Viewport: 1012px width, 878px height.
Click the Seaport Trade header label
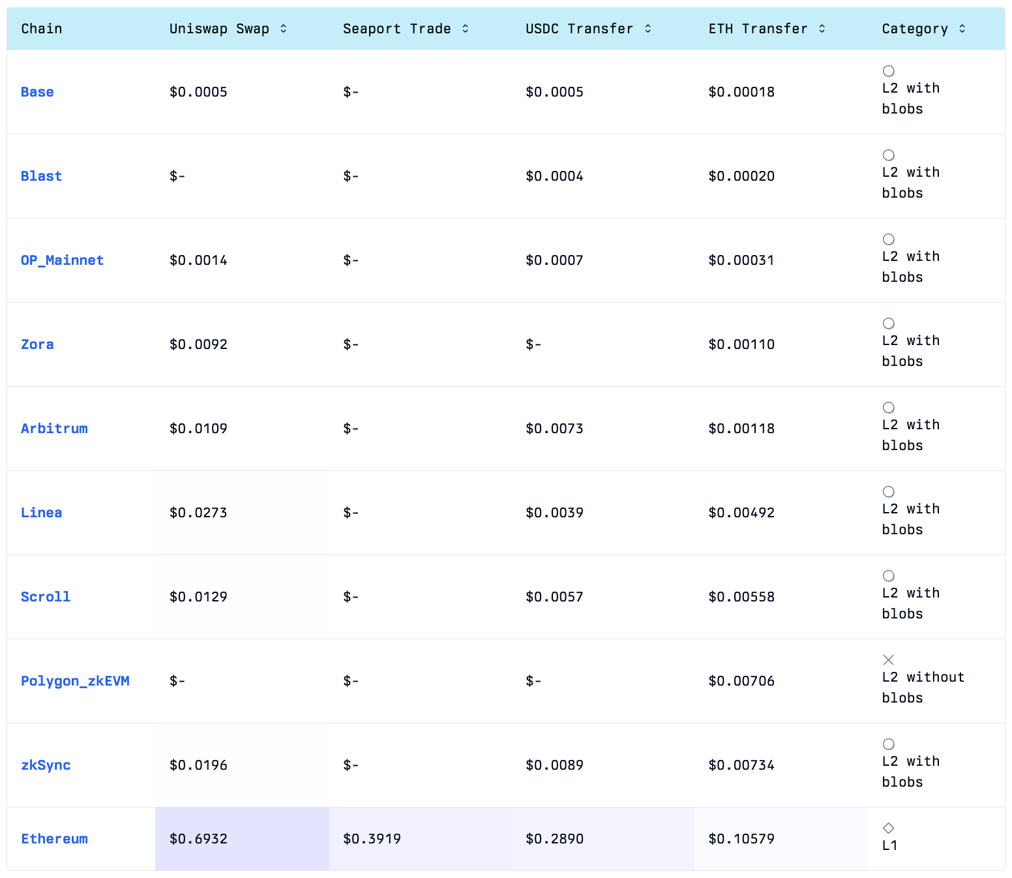397,29
